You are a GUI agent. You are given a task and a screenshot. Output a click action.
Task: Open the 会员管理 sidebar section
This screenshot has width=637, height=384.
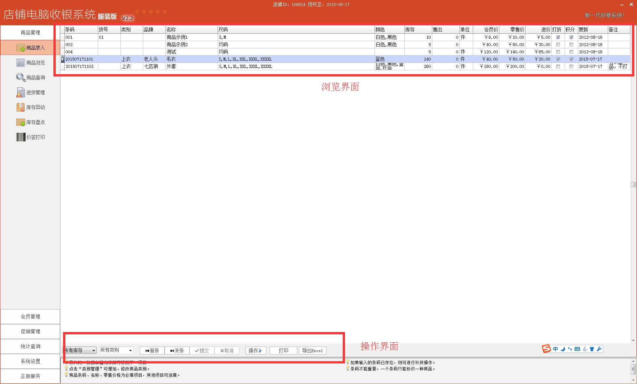[x=30, y=316]
